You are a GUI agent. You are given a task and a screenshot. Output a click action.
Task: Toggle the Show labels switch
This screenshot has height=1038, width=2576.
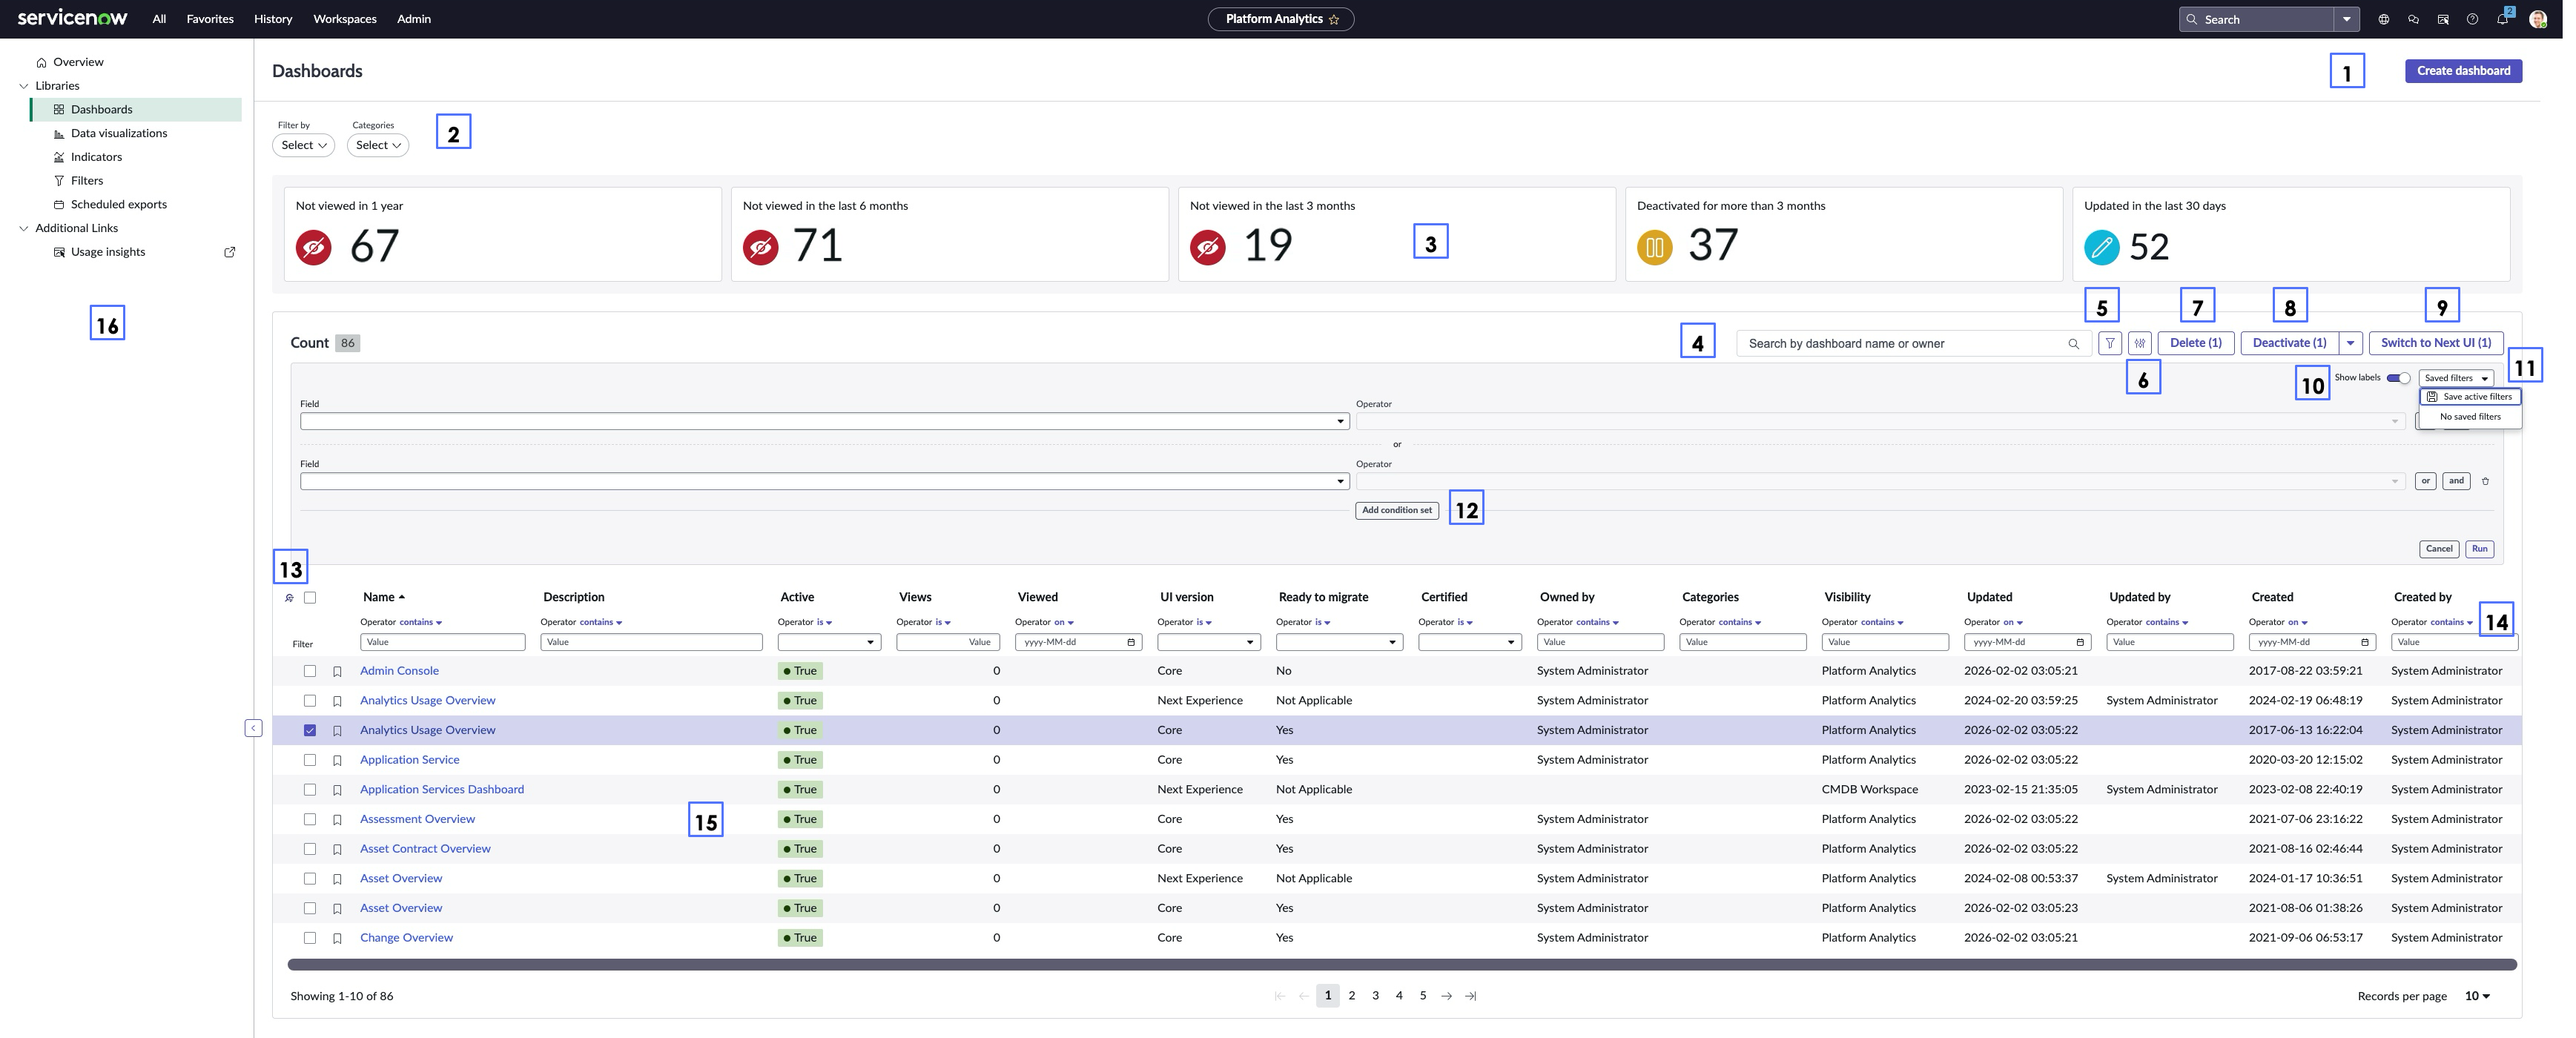point(2398,378)
